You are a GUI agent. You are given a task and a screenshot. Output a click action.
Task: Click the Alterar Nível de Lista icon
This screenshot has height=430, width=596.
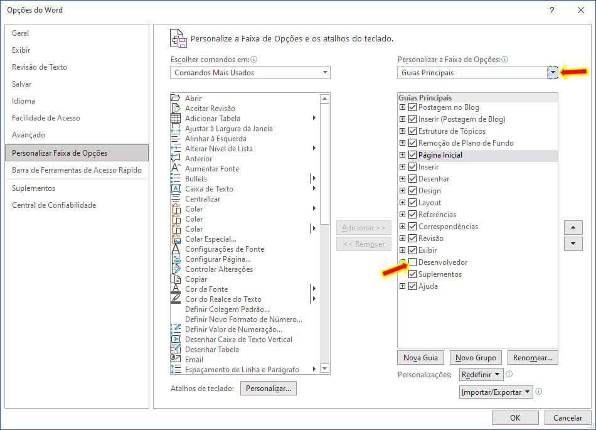pyautogui.click(x=175, y=149)
